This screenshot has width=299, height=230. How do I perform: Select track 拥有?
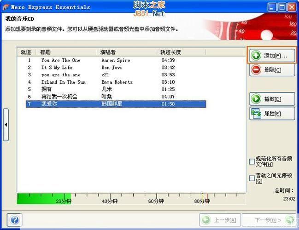[116, 89]
